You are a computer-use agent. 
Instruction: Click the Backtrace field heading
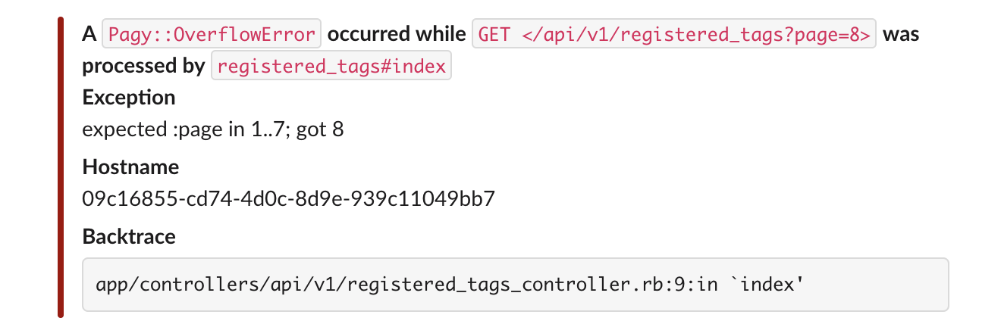point(129,236)
